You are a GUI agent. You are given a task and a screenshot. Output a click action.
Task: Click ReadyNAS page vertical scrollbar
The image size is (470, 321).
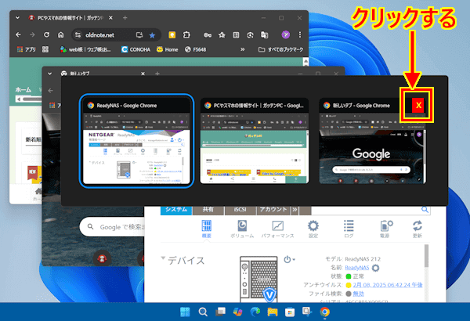(426, 256)
